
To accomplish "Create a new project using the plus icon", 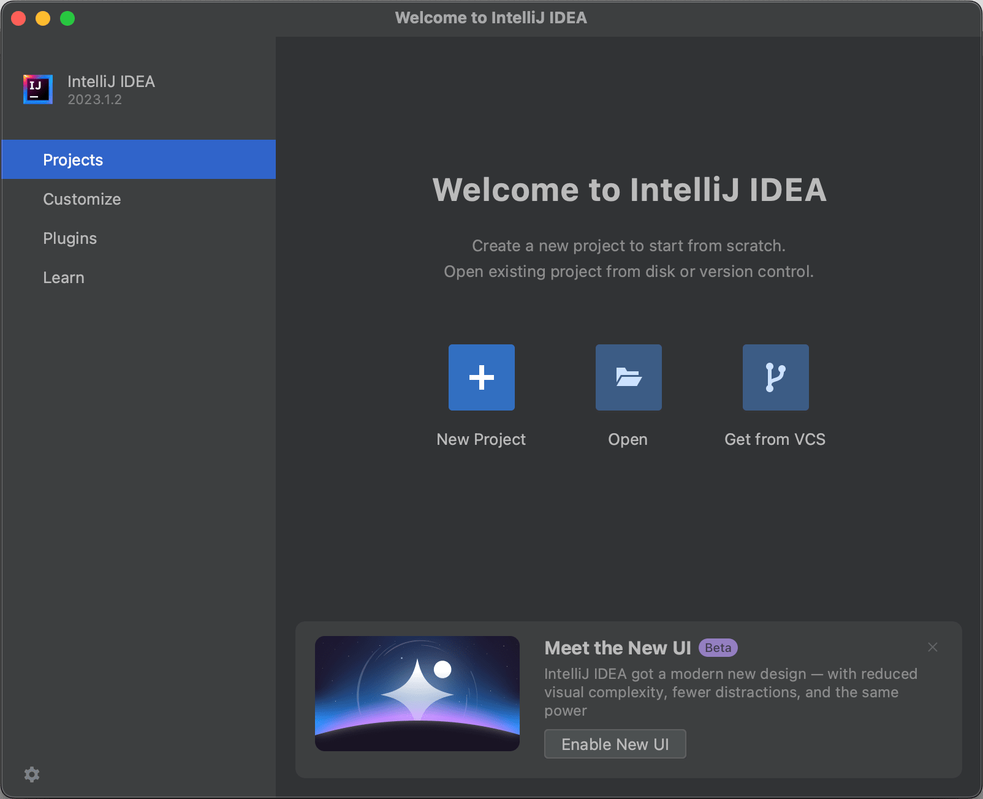I will click(481, 377).
